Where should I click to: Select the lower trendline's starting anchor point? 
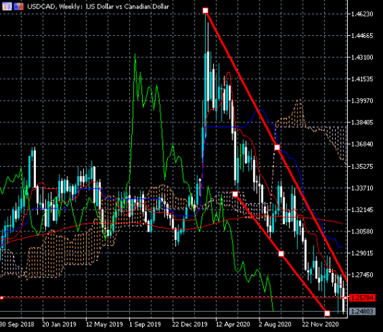coord(235,194)
